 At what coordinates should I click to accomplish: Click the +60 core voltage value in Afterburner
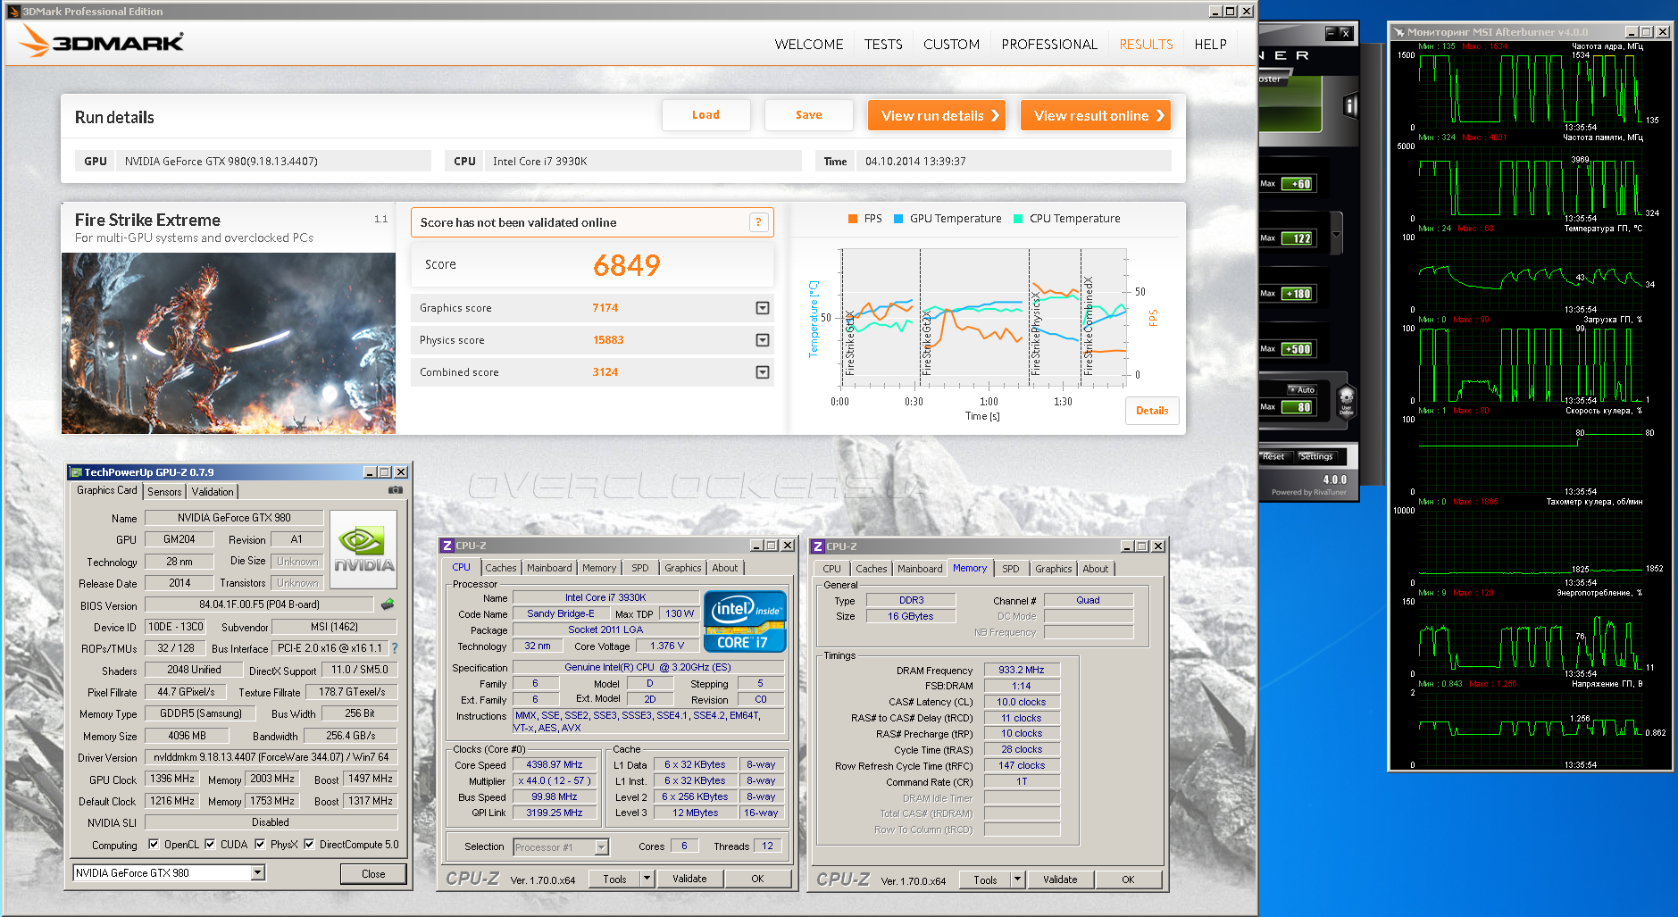click(1298, 184)
